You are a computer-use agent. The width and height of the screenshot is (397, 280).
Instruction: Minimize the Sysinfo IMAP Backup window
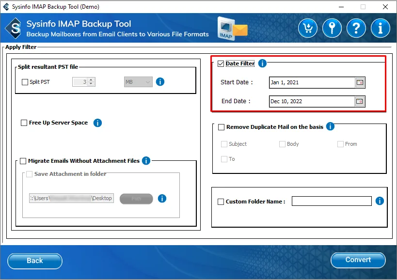341,7
